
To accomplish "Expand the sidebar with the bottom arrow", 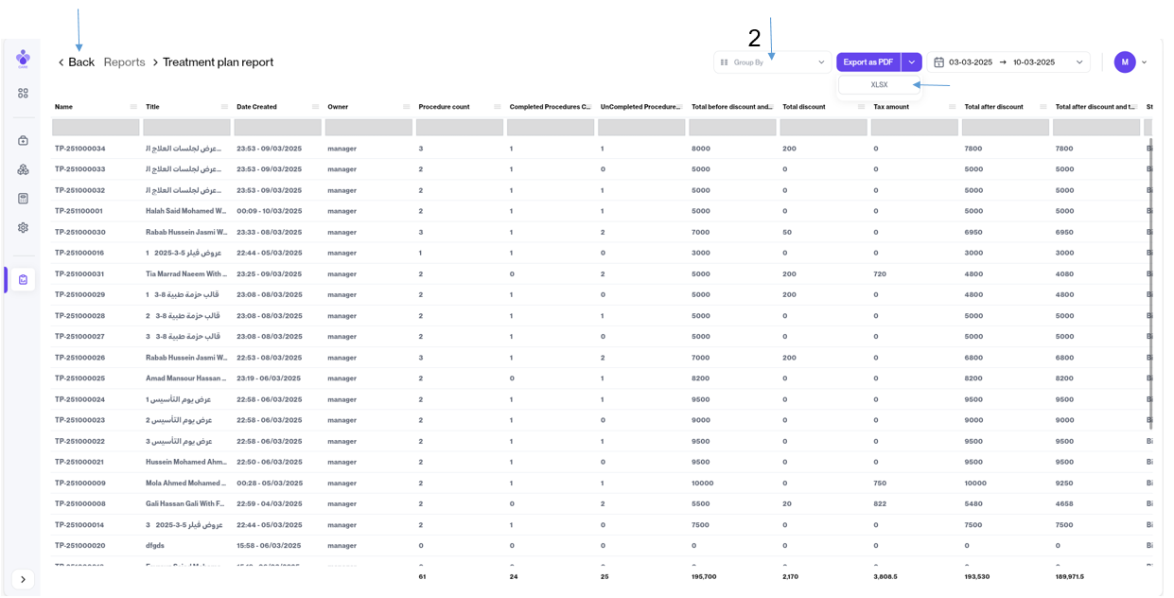I will (x=23, y=579).
